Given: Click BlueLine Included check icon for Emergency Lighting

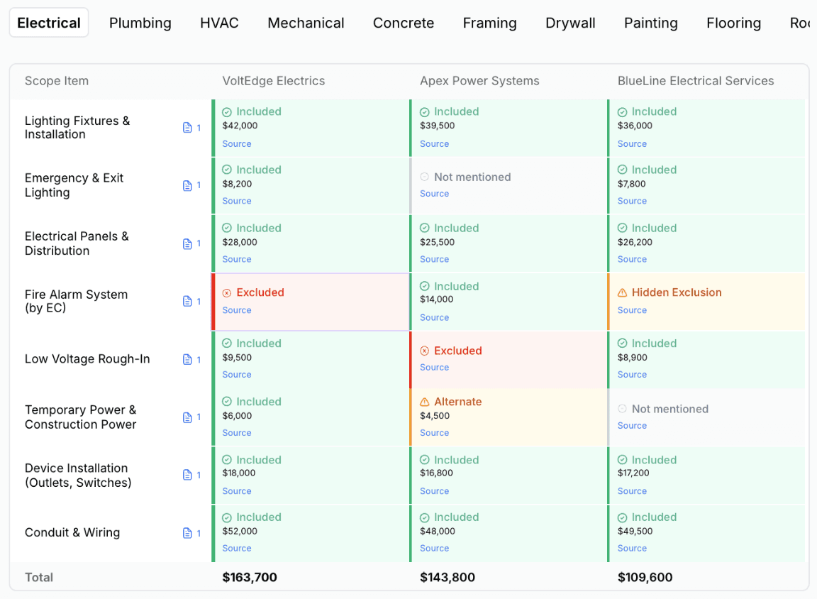Looking at the screenshot, I should click(x=622, y=170).
